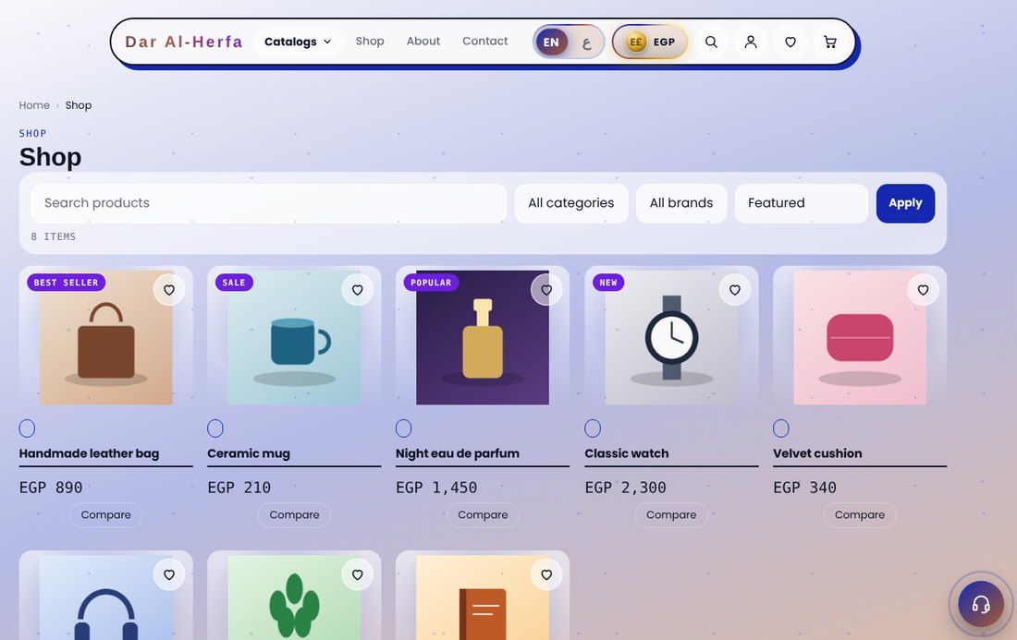Image resolution: width=1017 pixels, height=640 pixels.
Task: Select the Night eau de parfum checkbox
Action: point(403,429)
